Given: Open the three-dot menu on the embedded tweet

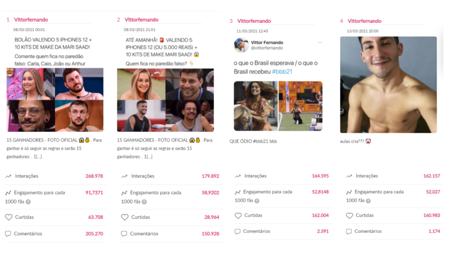Looking at the screenshot, I should tap(320, 43).
